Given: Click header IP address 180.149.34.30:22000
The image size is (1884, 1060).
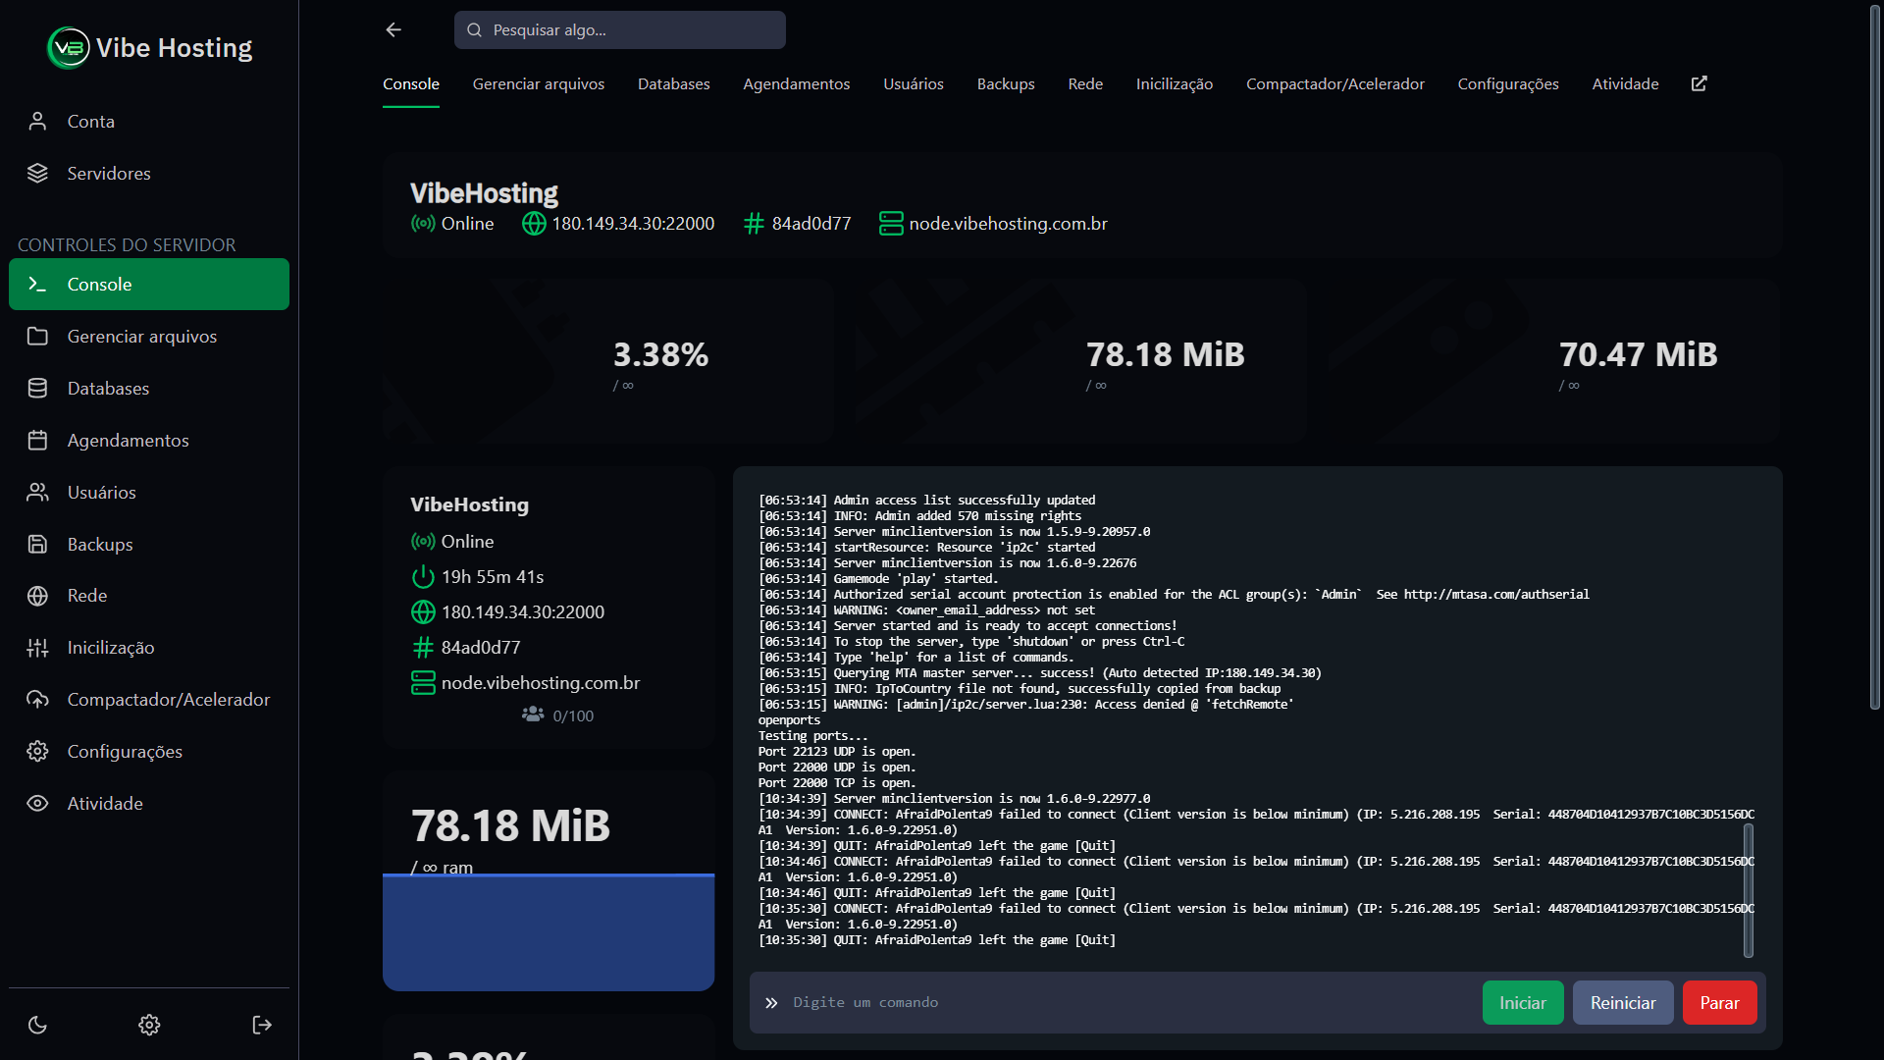Looking at the screenshot, I should (x=633, y=224).
